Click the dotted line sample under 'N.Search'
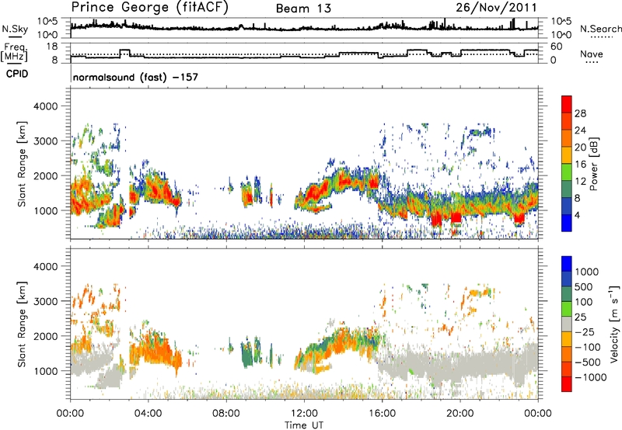The image size is (622, 430). point(602,37)
